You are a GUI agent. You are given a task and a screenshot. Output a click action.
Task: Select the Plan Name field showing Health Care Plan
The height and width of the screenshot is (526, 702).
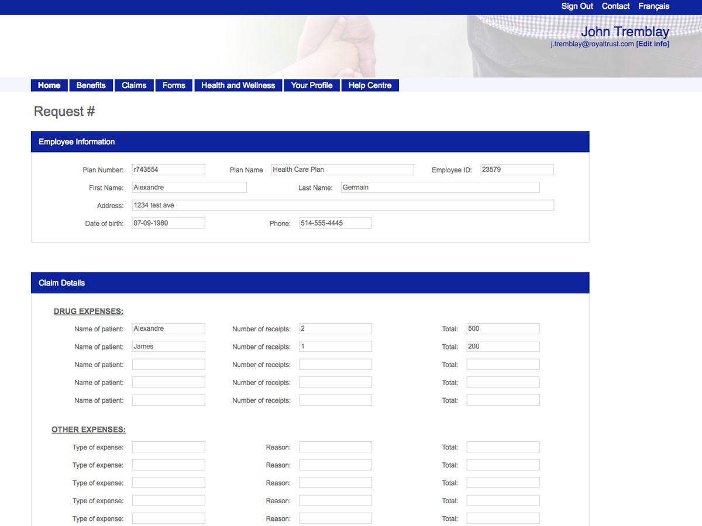click(x=342, y=169)
